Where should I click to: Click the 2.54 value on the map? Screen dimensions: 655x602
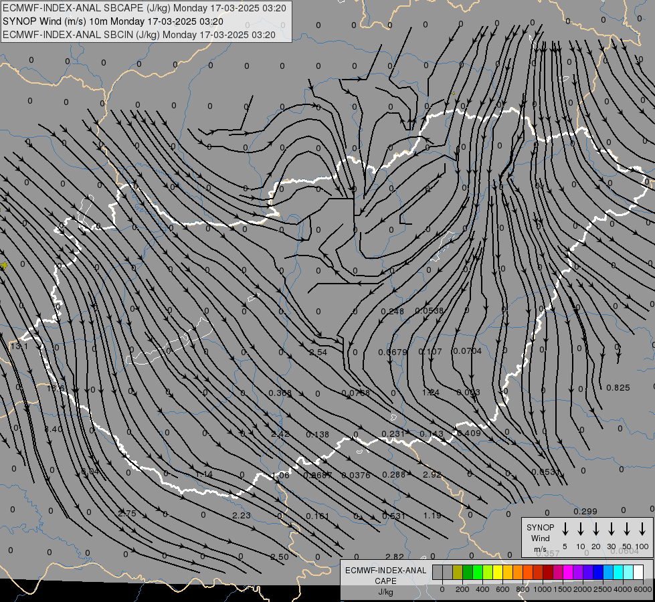[x=318, y=353]
